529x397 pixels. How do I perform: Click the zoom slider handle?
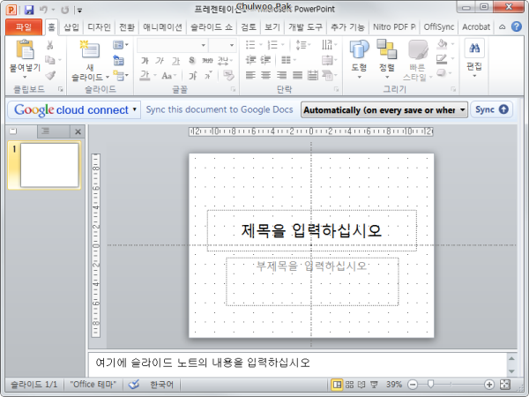(x=430, y=384)
